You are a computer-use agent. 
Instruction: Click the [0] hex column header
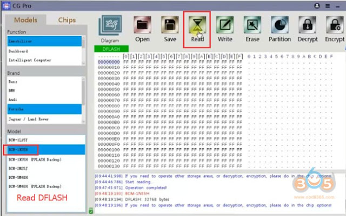click(126, 57)
